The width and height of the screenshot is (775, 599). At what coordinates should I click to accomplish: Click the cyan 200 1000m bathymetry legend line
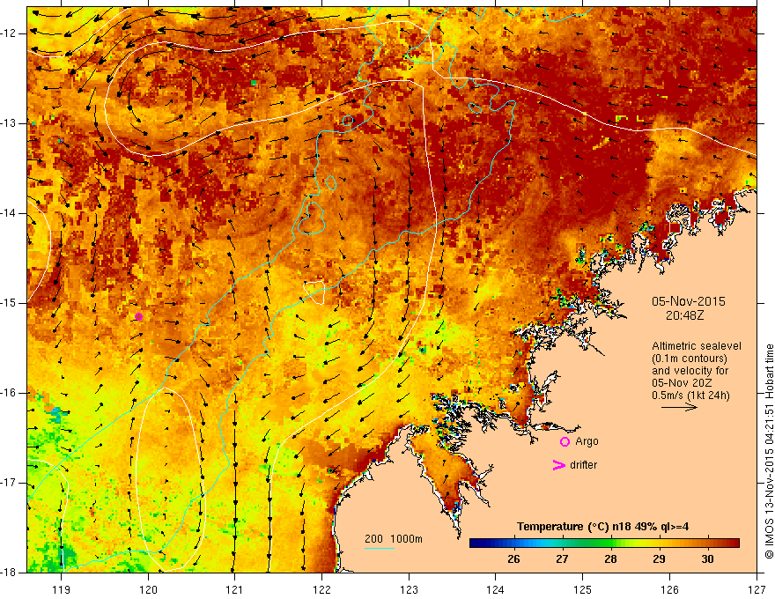click(379, 548)
